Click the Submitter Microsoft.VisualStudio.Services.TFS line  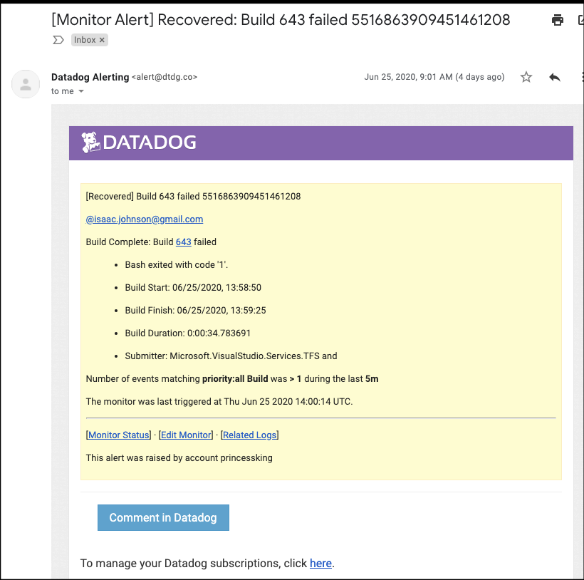231,356
